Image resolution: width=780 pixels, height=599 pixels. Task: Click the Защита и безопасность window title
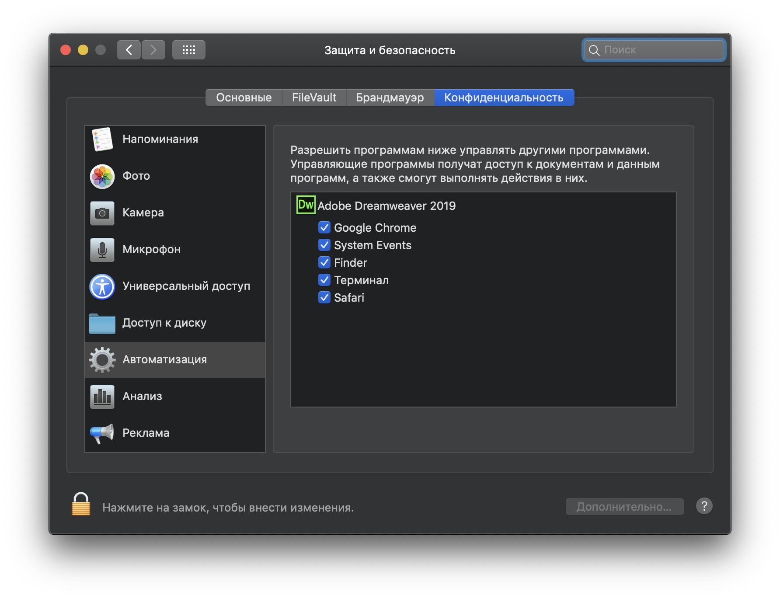click(x=390, y=50)
